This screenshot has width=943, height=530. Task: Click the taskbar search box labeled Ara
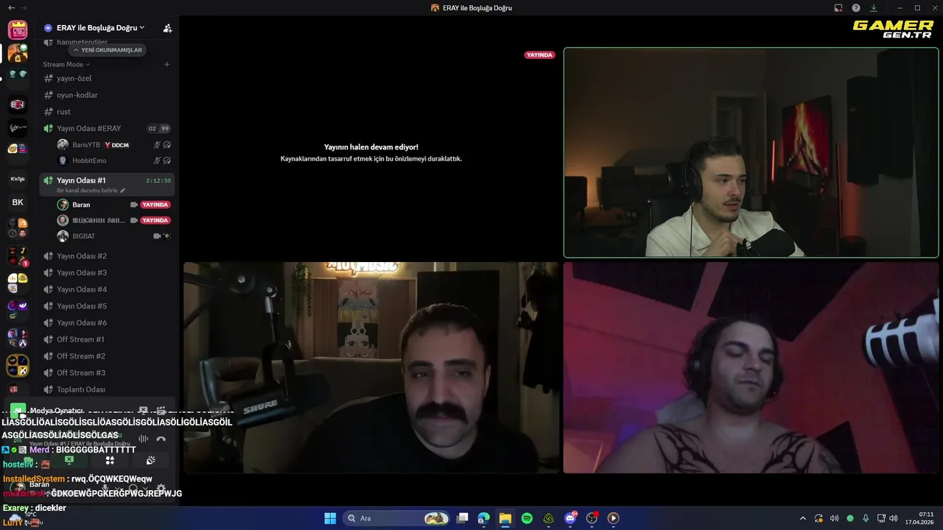tap(396, 518)
